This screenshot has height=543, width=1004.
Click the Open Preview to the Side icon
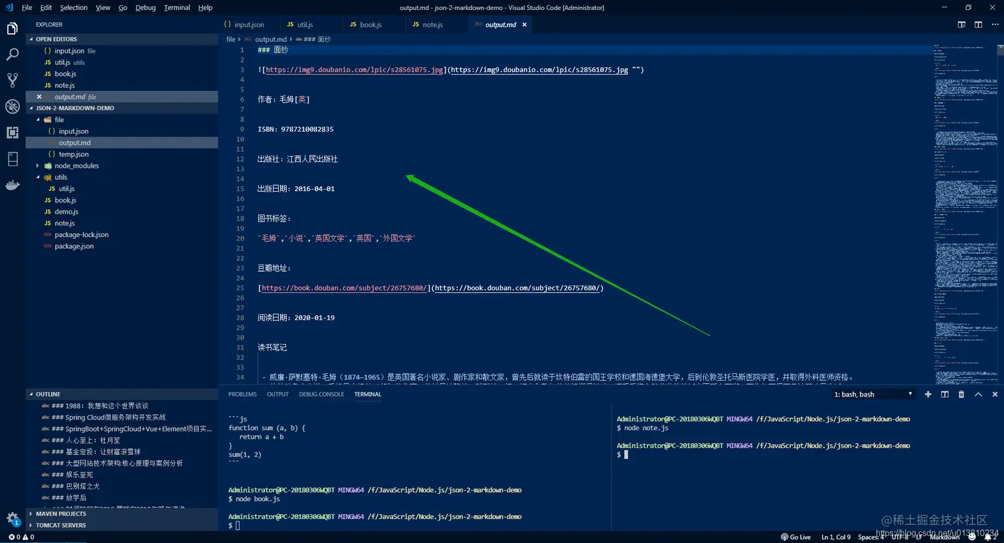click(962, 25)
